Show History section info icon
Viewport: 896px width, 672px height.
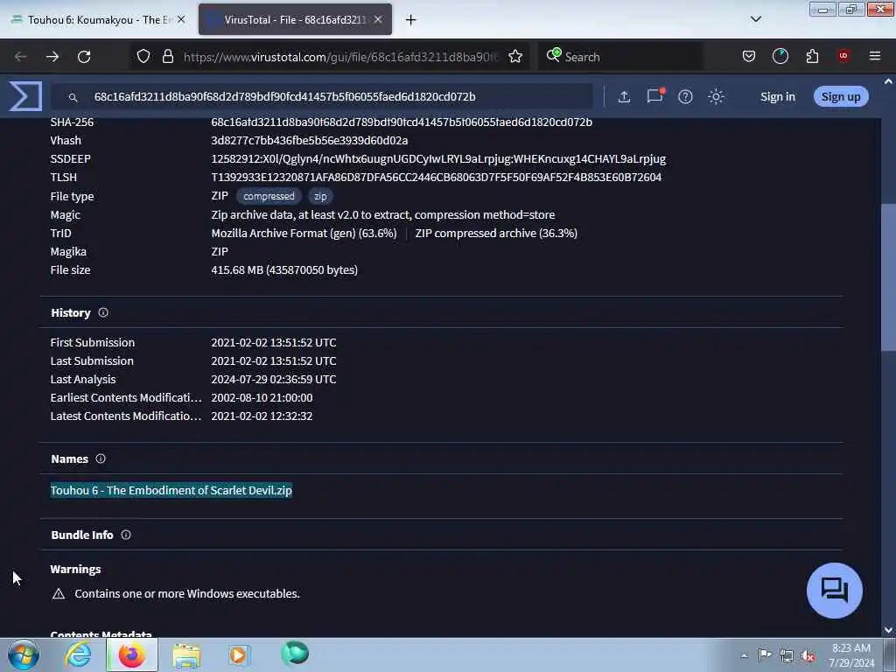[x=103, y=312]
